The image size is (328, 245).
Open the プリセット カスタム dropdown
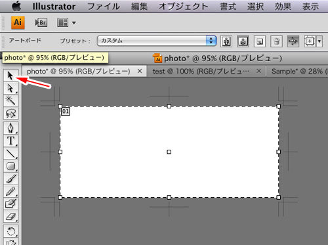click(x=157, y=41)
